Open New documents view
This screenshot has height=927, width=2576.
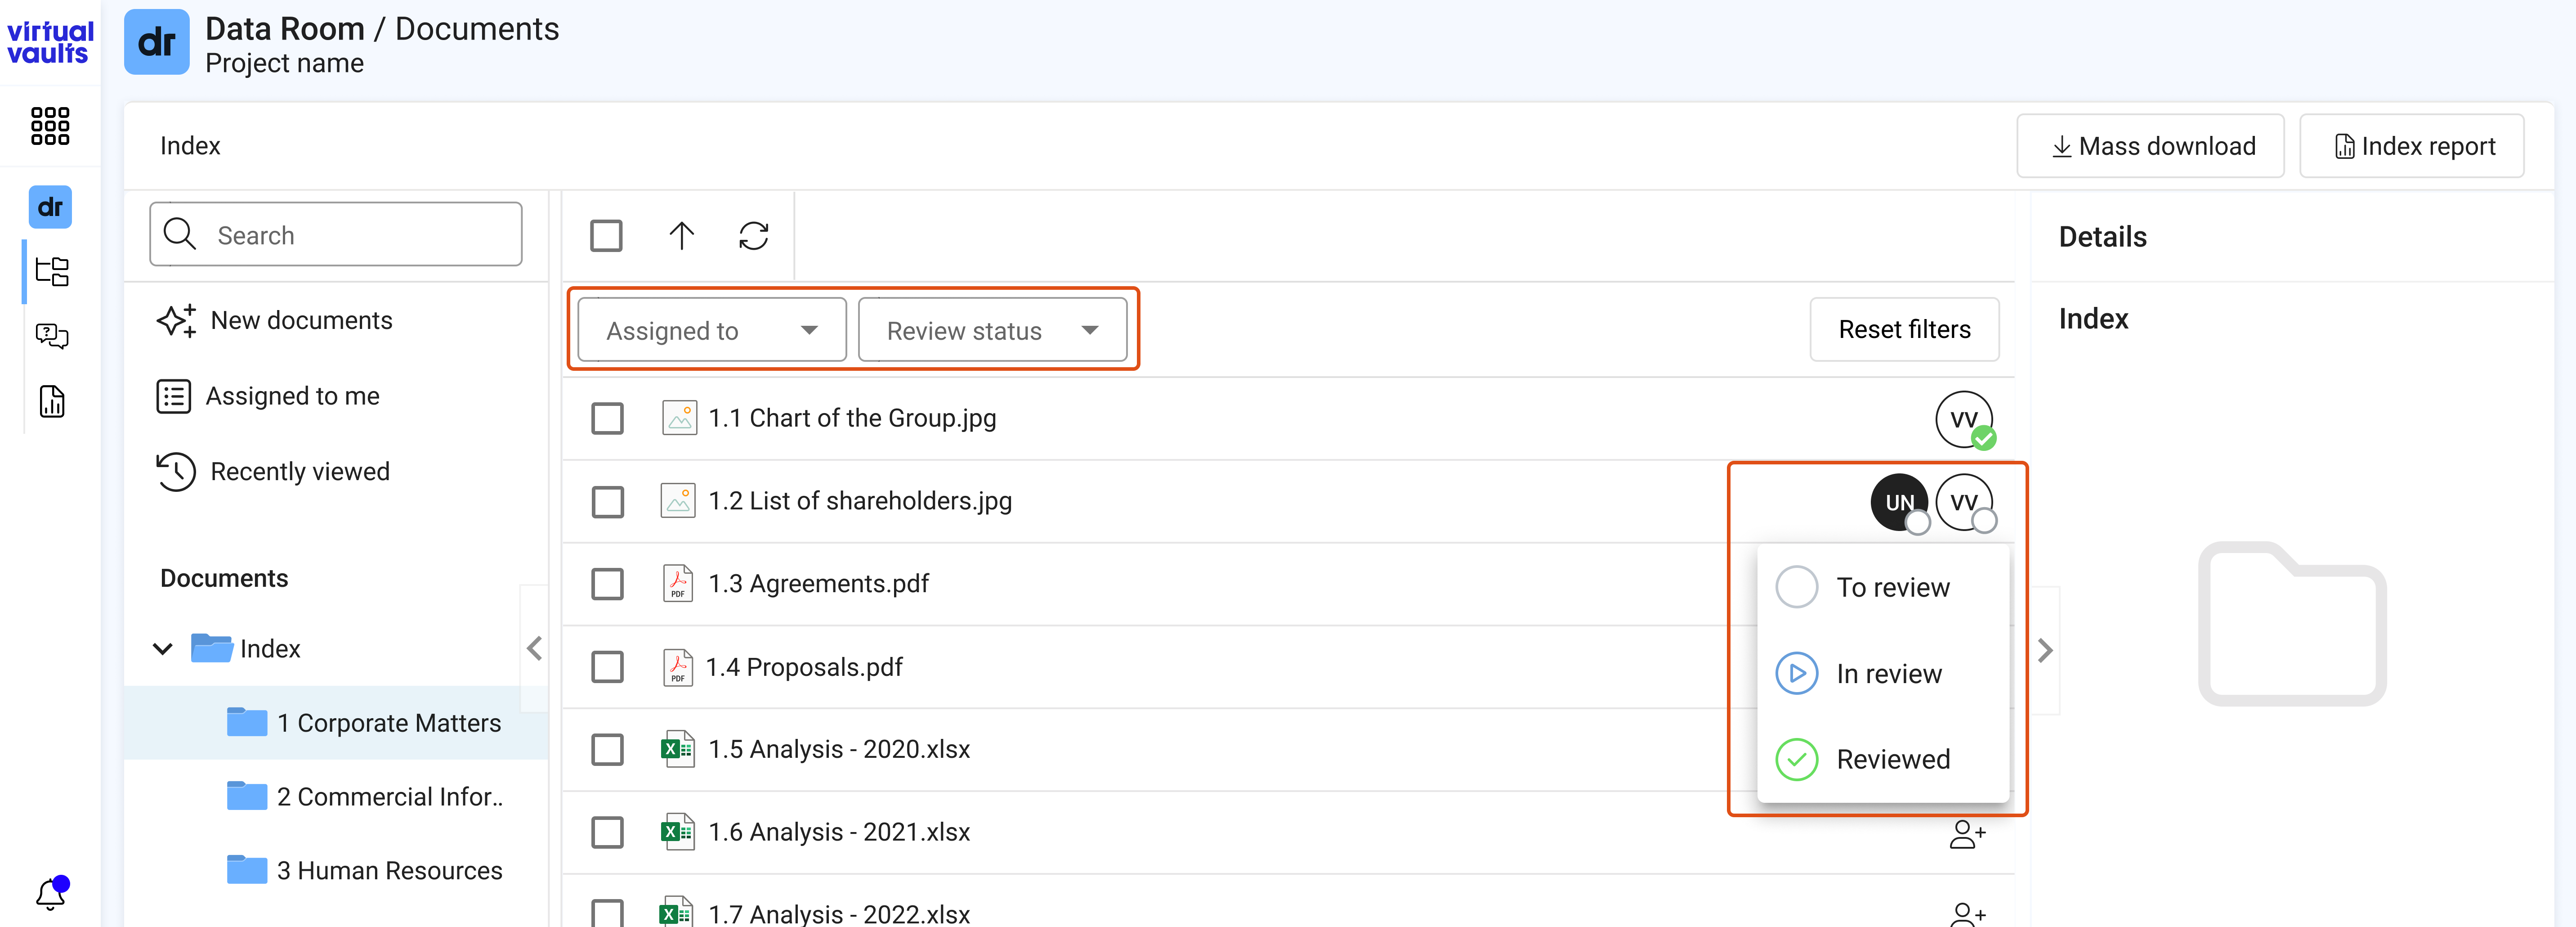click(x=275, y=320)
